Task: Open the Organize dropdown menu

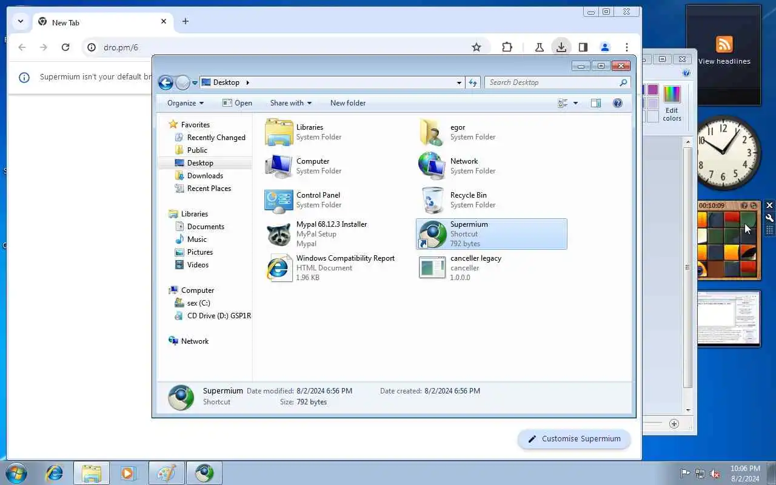Action: (186, 103)
